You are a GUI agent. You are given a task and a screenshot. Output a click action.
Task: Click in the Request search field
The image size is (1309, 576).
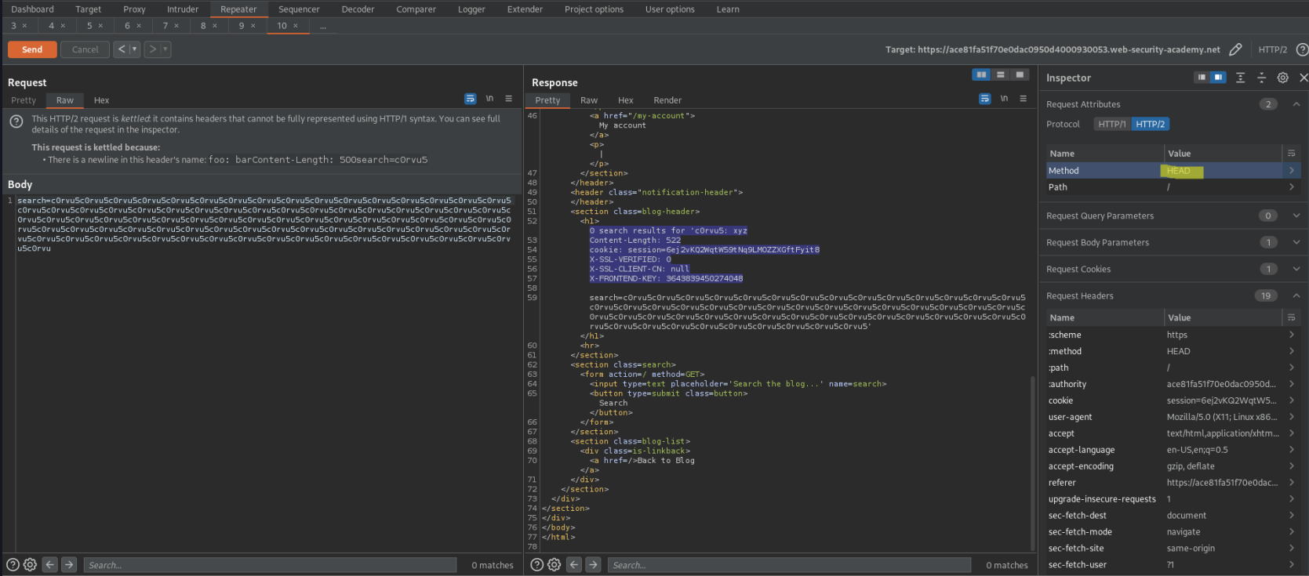(270, 565)
